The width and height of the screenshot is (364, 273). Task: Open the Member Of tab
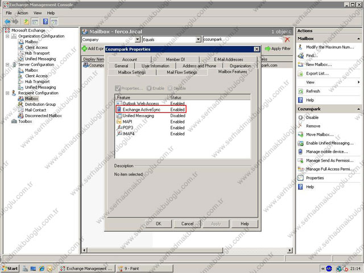pyautogui.click(x=175, y=59)
